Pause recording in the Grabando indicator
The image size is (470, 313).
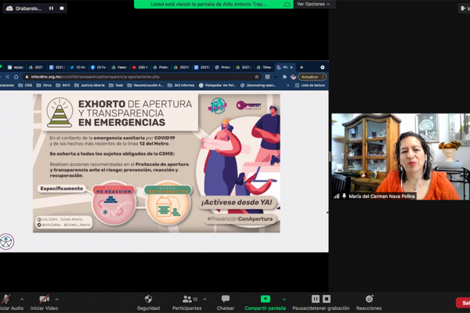click(x=51, y=9)
